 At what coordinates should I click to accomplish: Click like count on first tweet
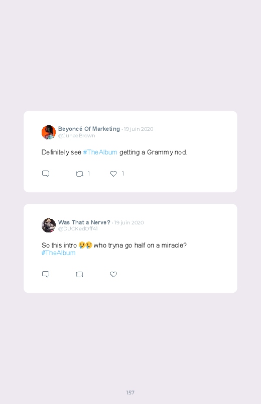click(x=123, y=174)
